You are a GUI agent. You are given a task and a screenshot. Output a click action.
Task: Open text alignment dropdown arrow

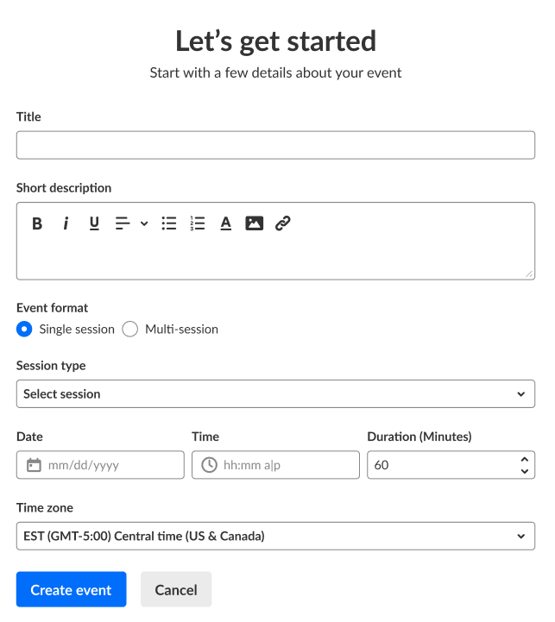tap(144, 223)
